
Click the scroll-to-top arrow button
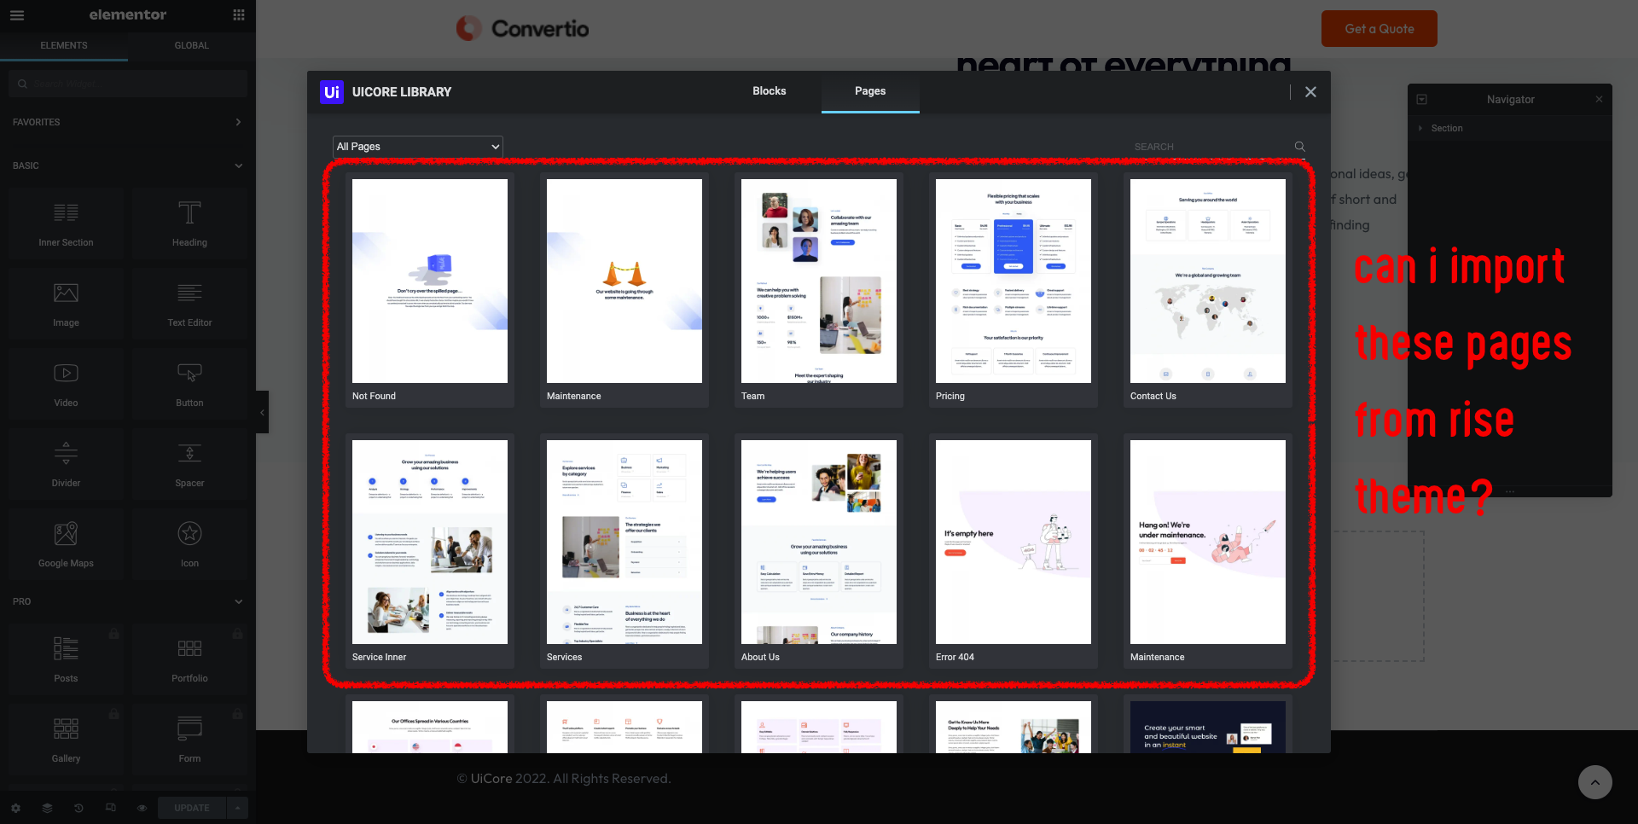pyautogui.click(x=1595, y=782)
